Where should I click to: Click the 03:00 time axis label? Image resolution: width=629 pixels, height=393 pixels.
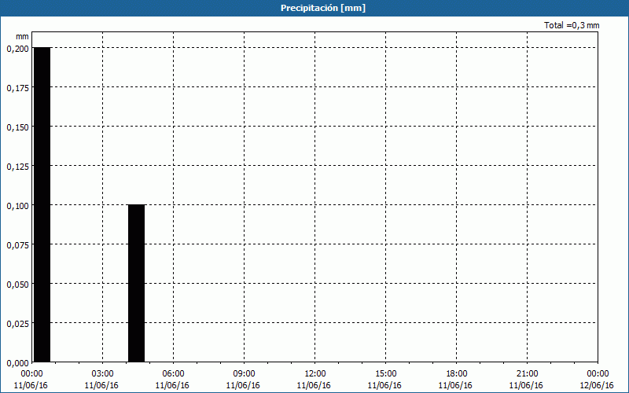[x=103, y=374]
